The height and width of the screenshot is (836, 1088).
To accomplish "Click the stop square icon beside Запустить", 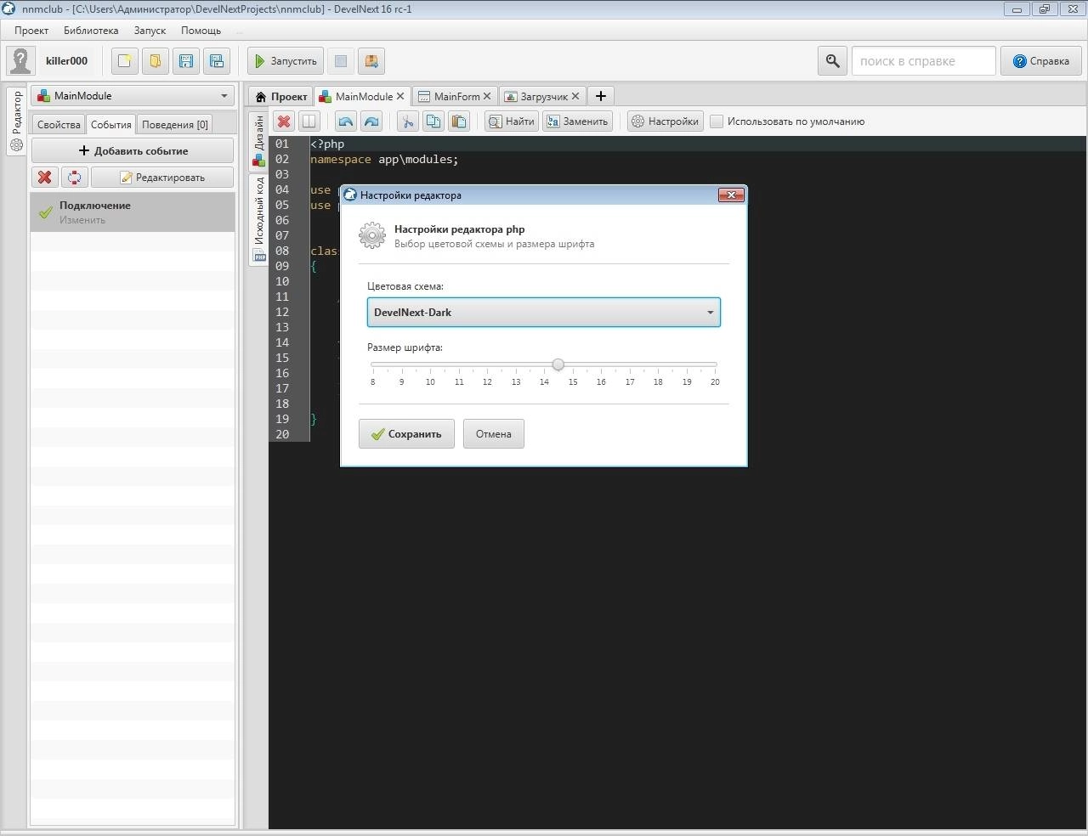I will (x=341, y=61).
